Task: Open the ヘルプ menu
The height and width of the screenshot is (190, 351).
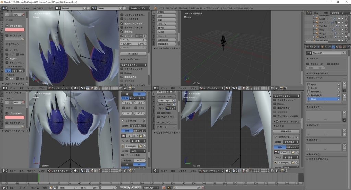Action: click(x=49, y=8)
